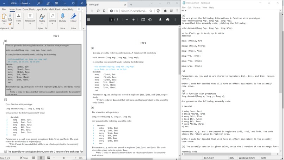Open the HW 6 Saved title dropdown

[x=30, y=3]
